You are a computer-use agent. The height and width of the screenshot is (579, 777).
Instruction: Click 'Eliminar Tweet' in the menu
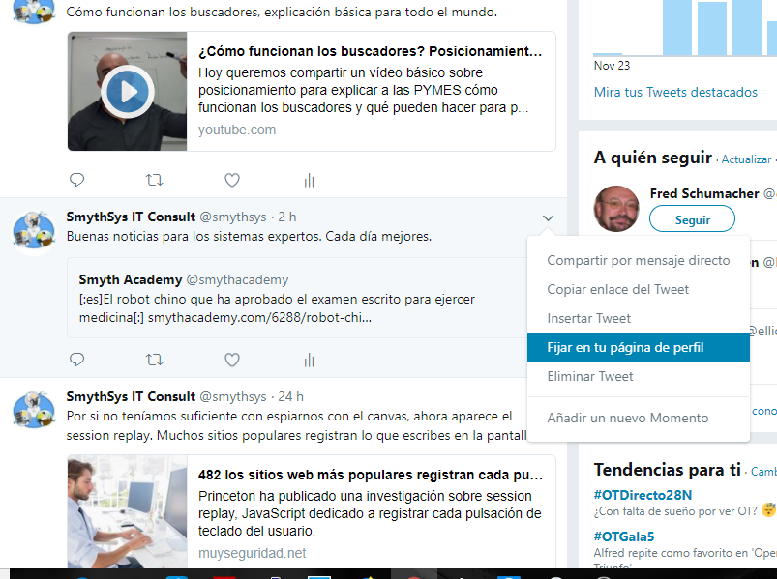coord(590,376)
